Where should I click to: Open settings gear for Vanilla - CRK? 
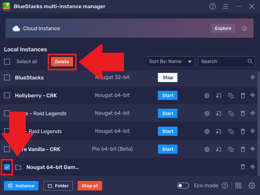pyautogui.click(x=207, y=149)
